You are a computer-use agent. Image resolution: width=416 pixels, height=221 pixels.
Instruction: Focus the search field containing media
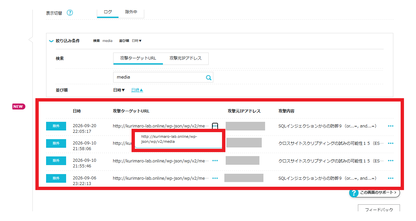tap(163, 77)
